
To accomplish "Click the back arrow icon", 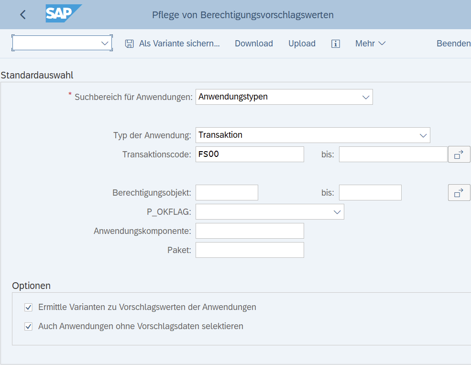I will pos(23,14).
